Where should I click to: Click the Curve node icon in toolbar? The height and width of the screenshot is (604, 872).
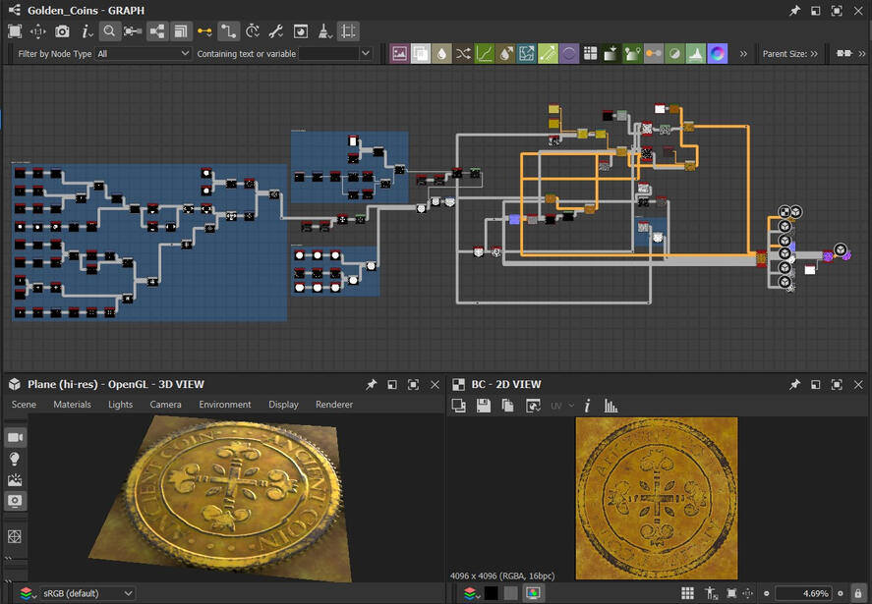[485, 54]
